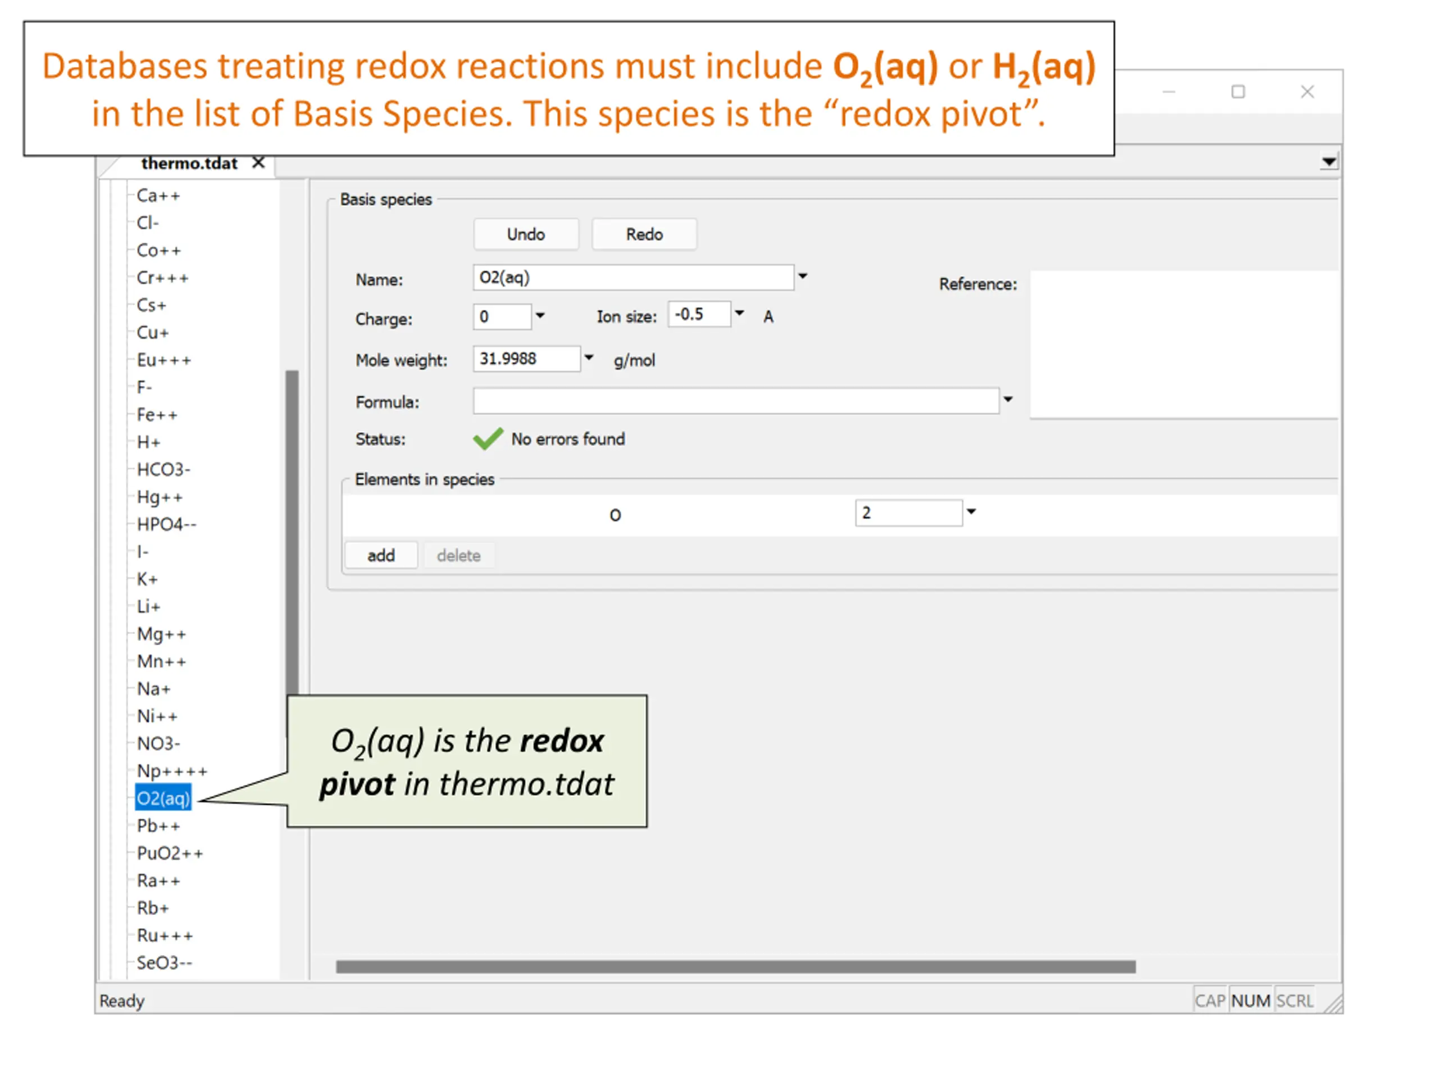Select Li+ in the species tree
Viewport: 1438px width, 1079px height.
tap(148, 606)
